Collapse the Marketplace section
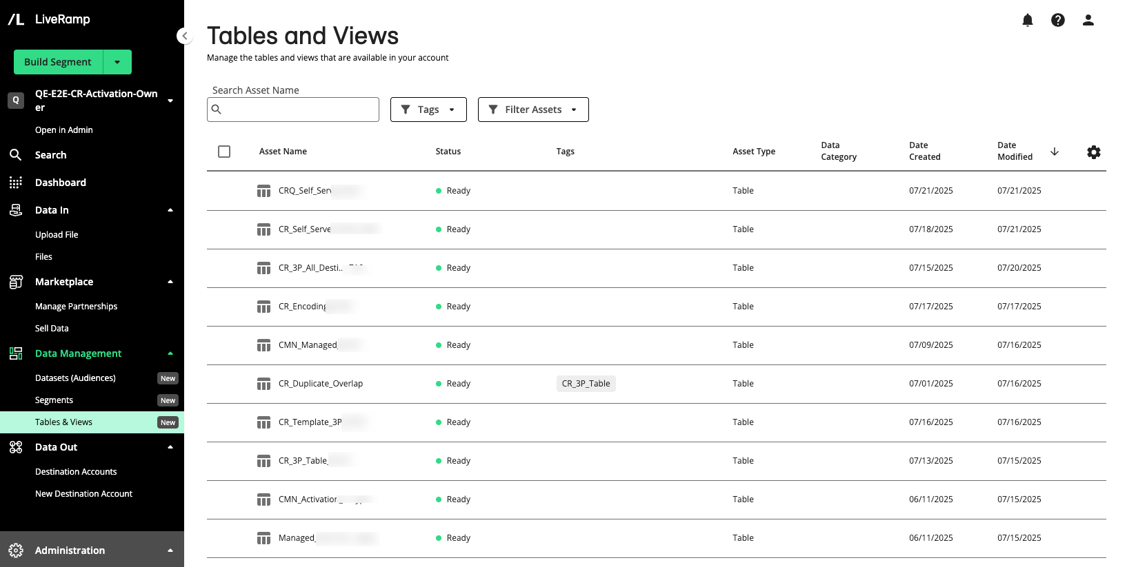This screenshot has width=1127, height=567. point(170,282)
